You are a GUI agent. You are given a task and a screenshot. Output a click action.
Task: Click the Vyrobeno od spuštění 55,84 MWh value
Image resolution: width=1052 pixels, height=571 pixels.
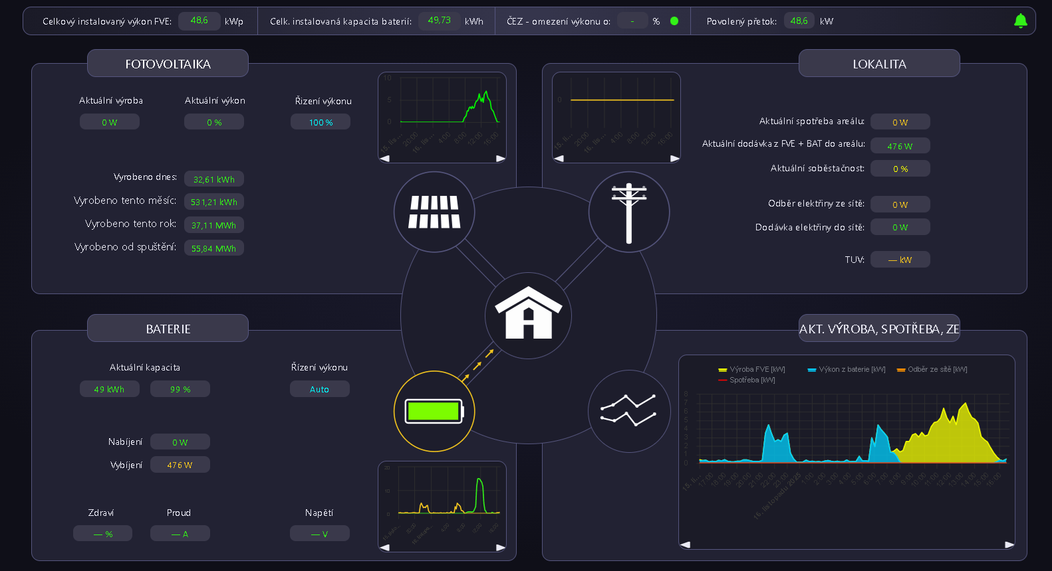coord(214,248)
